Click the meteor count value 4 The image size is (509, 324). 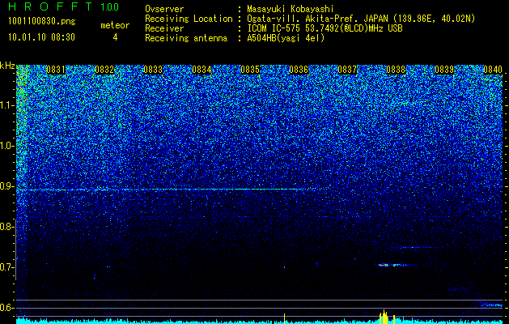click(x=115, y=37)
